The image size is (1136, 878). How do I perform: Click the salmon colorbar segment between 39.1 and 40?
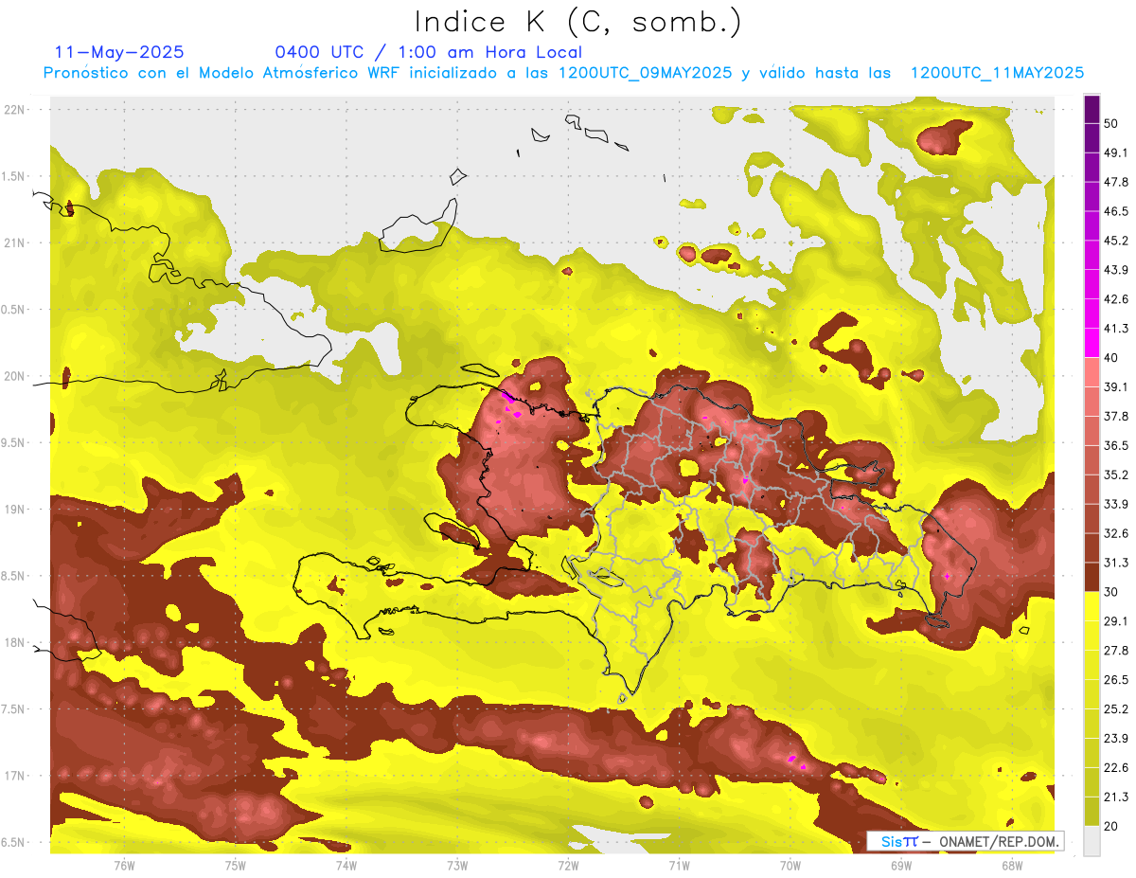pyautogui.click(x=1092, y=372)
